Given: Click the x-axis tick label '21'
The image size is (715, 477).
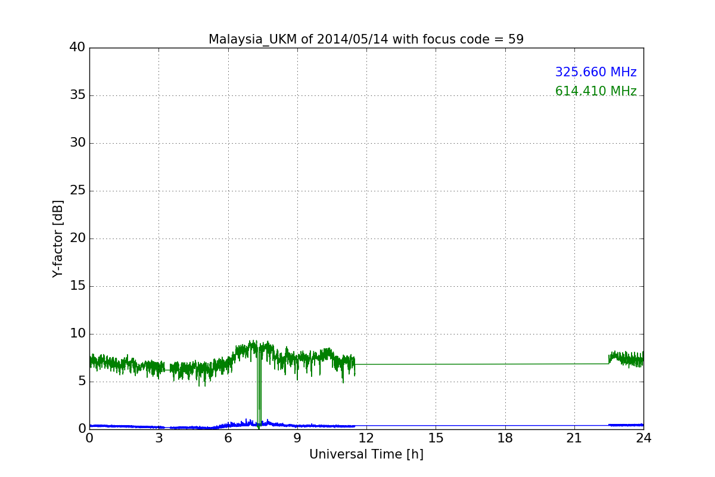Looking at the screenshot, I should [574, 438].
